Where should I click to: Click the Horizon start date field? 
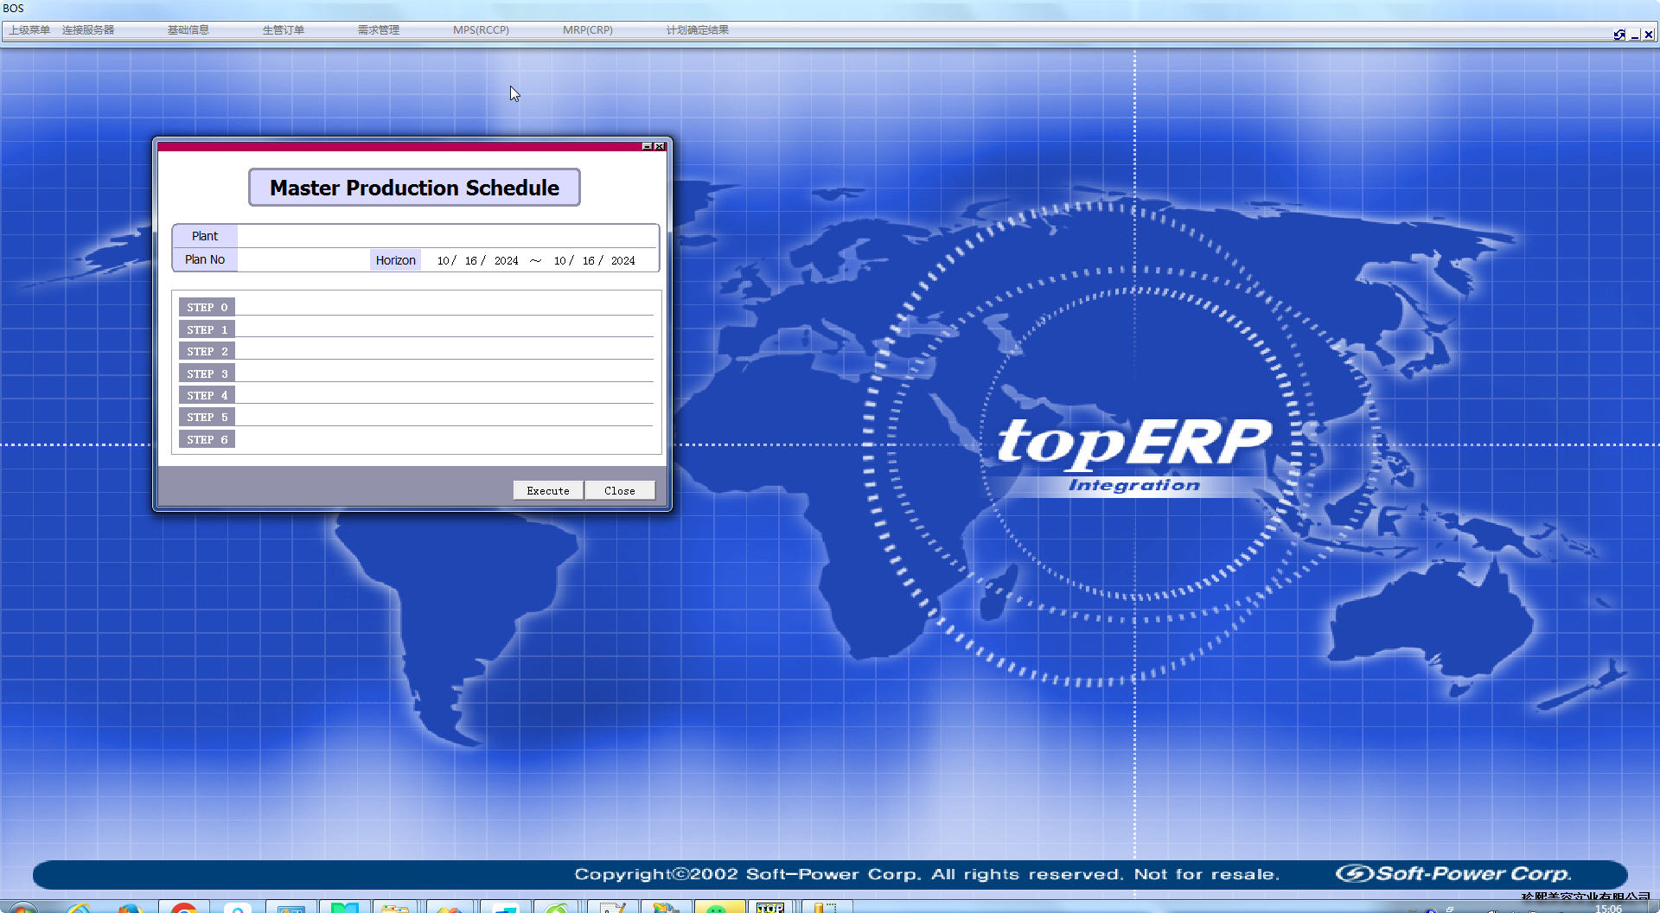point(477,261)
